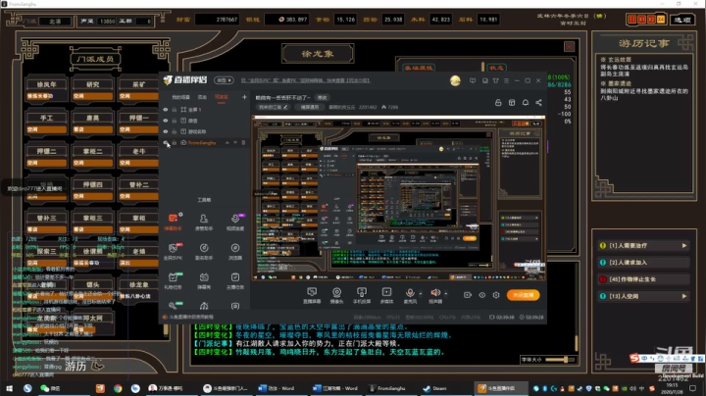Screen dimensions: 706x396
Task: Click 关闭直播 to end stream
Action: point(524,295)
